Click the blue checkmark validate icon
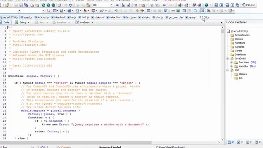 pos(166,11)
